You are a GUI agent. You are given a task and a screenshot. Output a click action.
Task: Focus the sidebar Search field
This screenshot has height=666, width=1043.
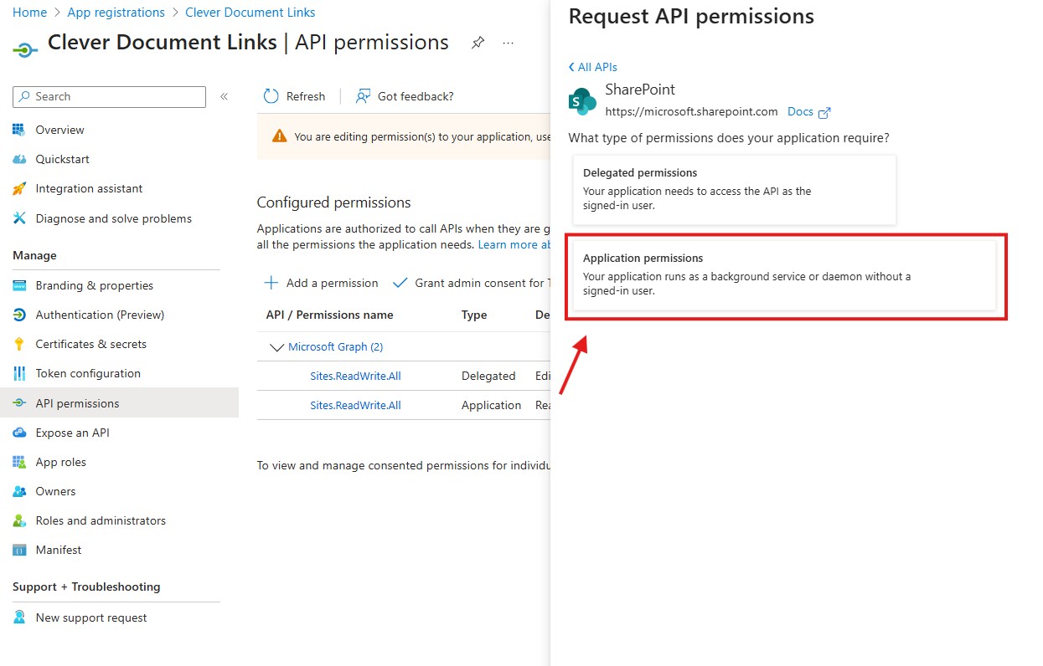click(109, 97)
